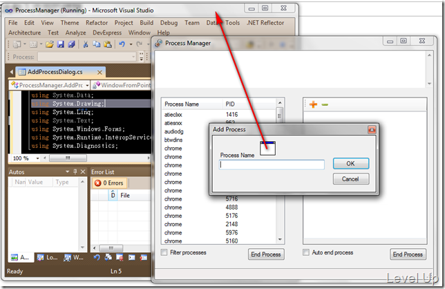The image size is (445, 289).
Task: Select chrome row with PID 5976
Action: [218, 233]
